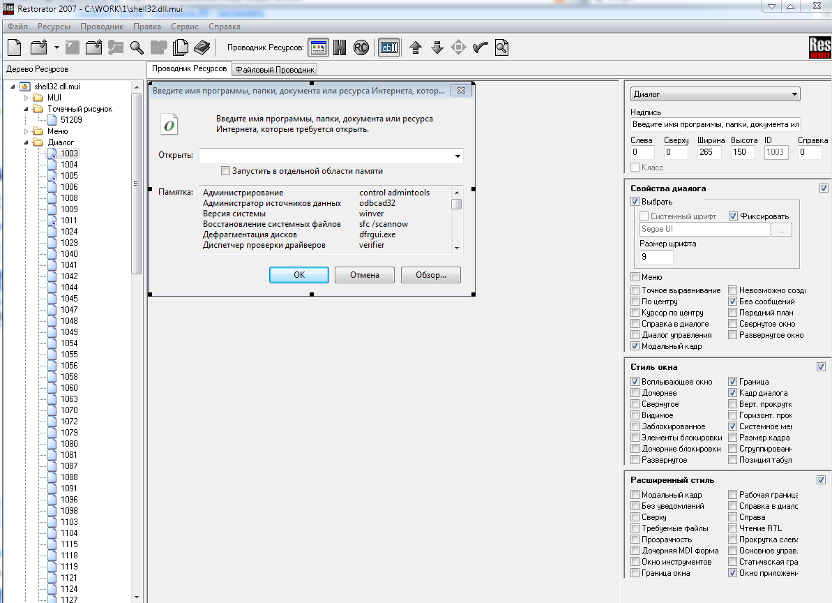This screenshot has height=603, width=832.
Task: Click the Отмена button in dialog preview
Action: 365,275
